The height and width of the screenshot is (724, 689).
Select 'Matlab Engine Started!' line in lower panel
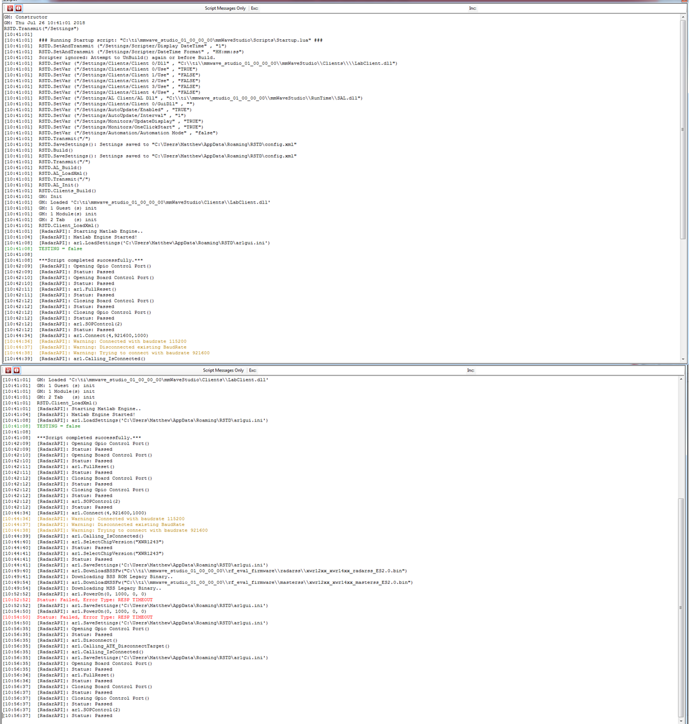pyautogui.click(x=69, y=414)
